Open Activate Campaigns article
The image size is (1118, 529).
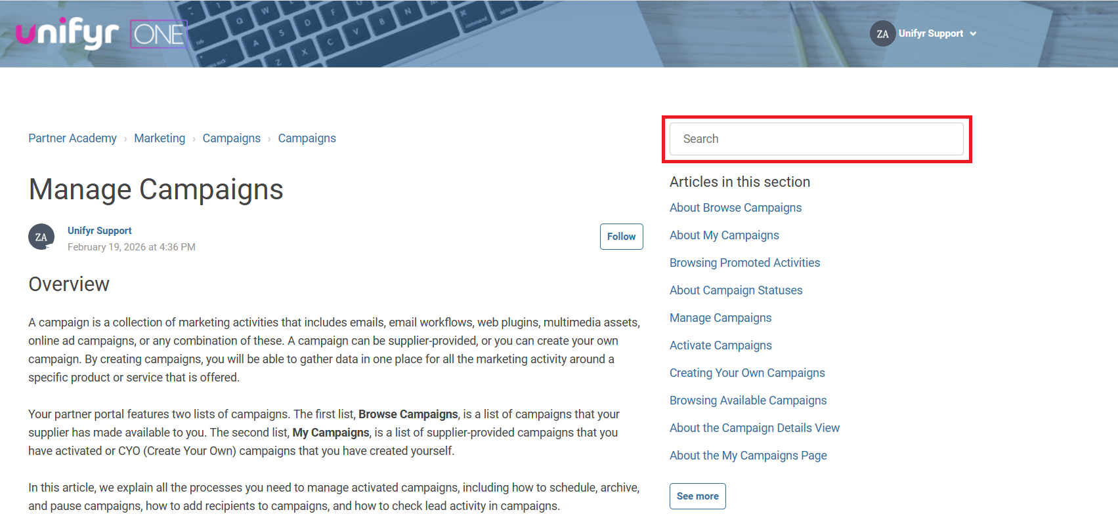720,345
